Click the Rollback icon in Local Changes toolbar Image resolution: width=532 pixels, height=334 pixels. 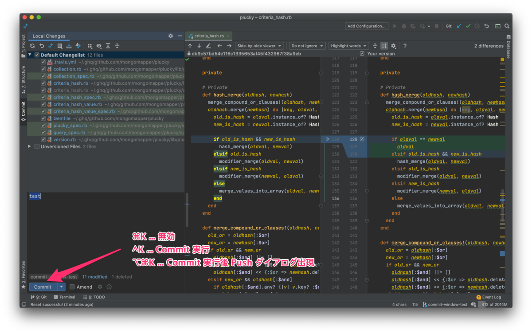41,46
